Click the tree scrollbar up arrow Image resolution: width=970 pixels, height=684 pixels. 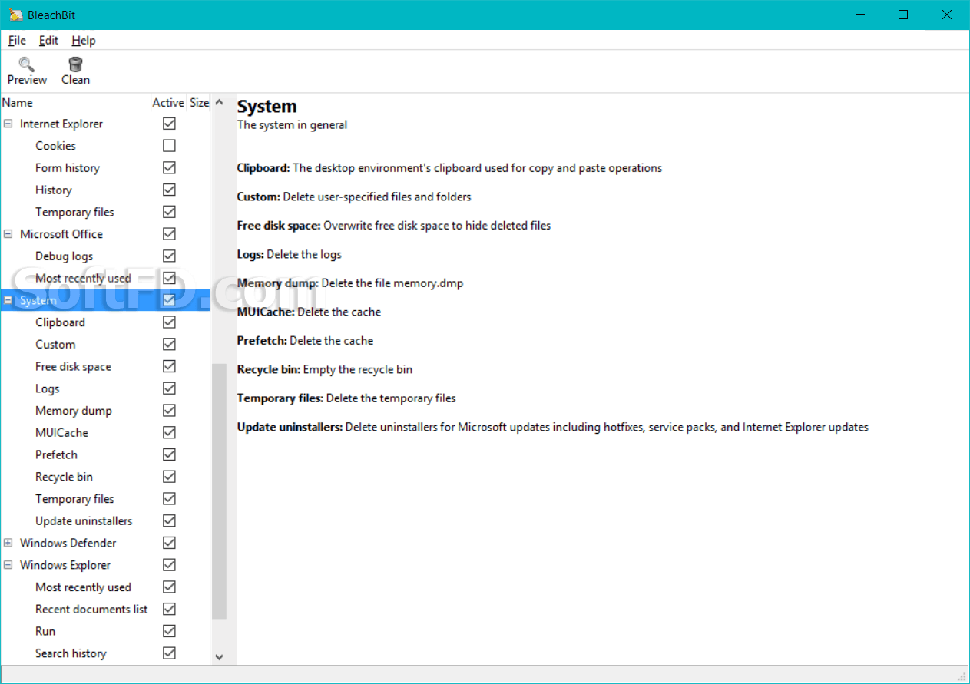(x=219, y=103)
